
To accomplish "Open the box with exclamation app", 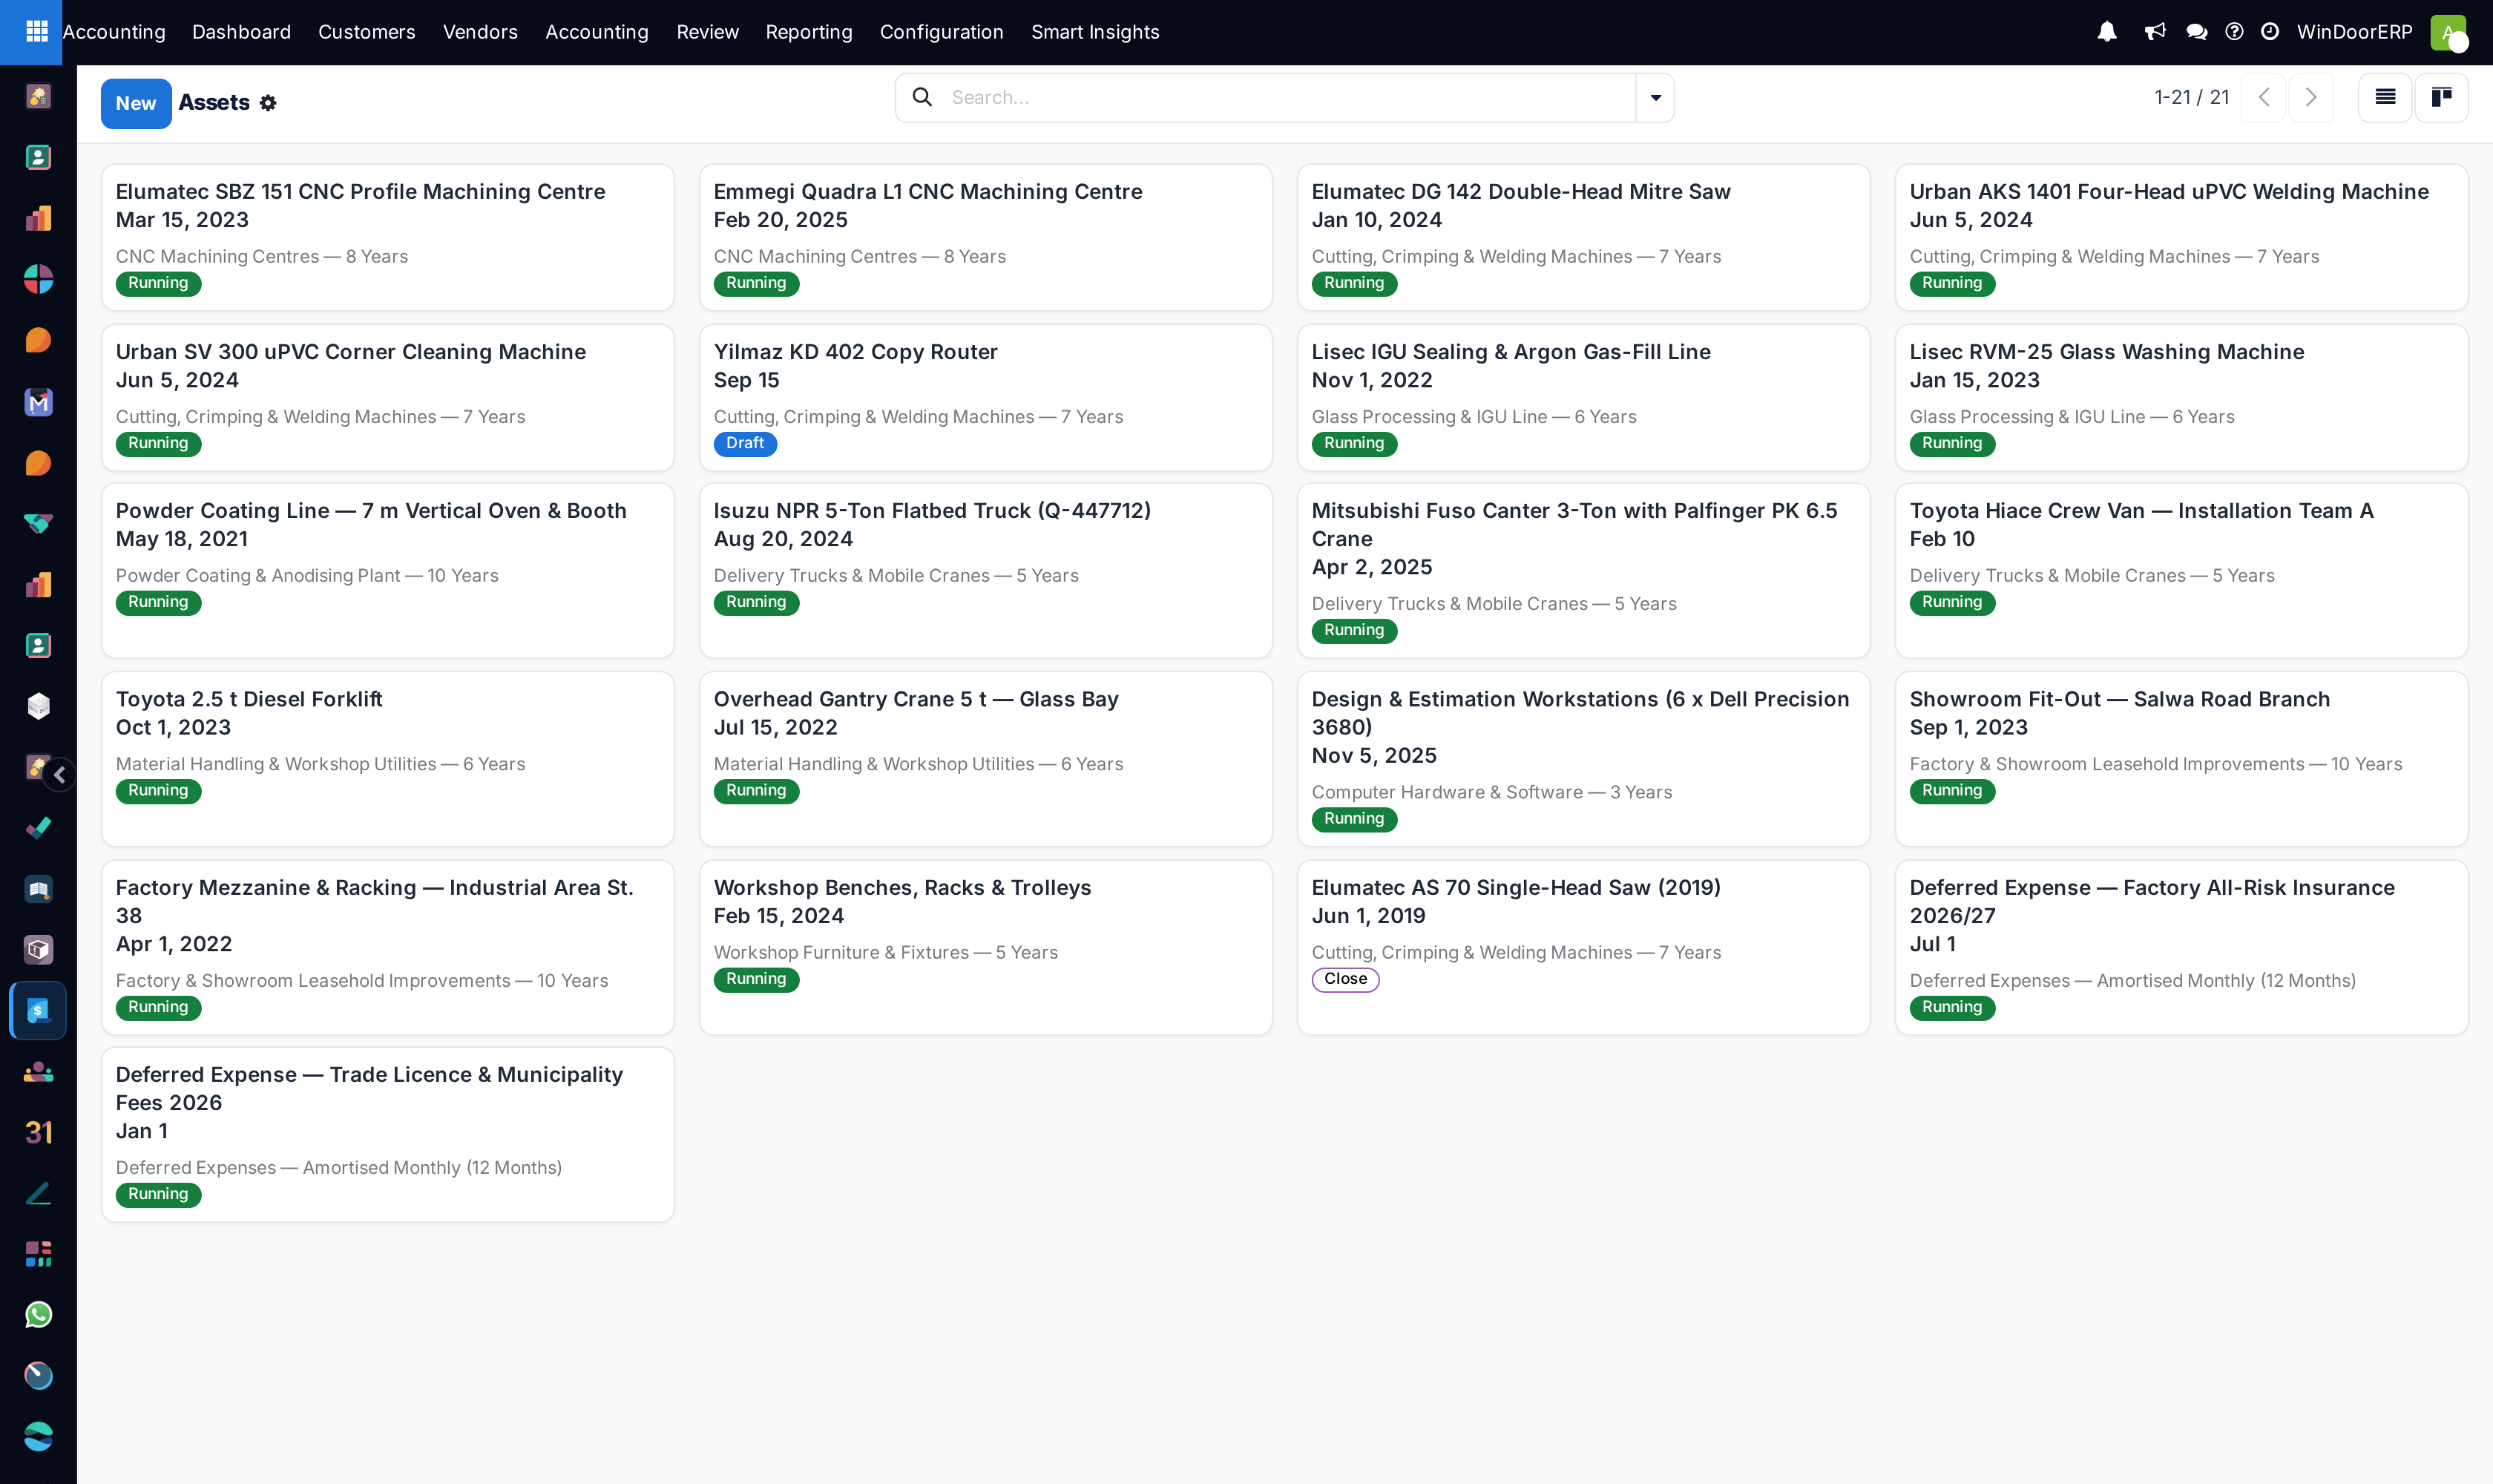I will (38, 949).
